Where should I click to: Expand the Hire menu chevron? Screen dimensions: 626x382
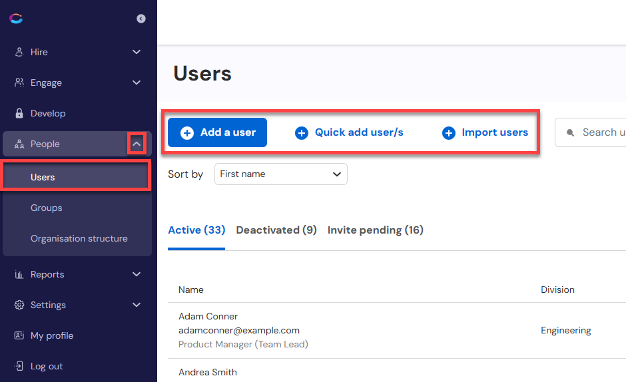click(x=137, y=52)
